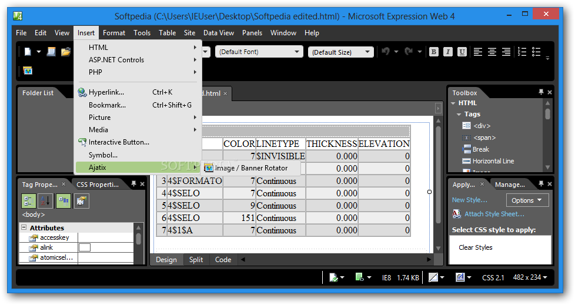Click the alink color swatch box
Viewport: 575px width, 305px height.
pos(84,247)
